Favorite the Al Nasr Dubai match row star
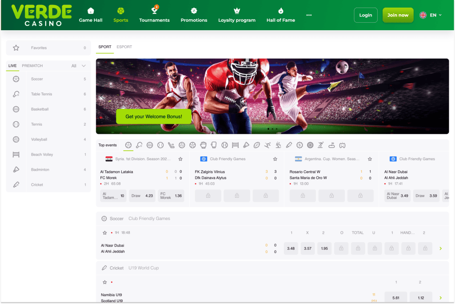 click(105, 233)
